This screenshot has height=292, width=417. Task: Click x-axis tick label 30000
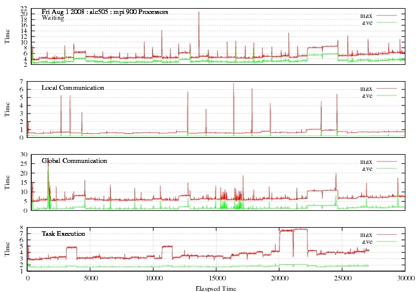[x=405, y=278]
